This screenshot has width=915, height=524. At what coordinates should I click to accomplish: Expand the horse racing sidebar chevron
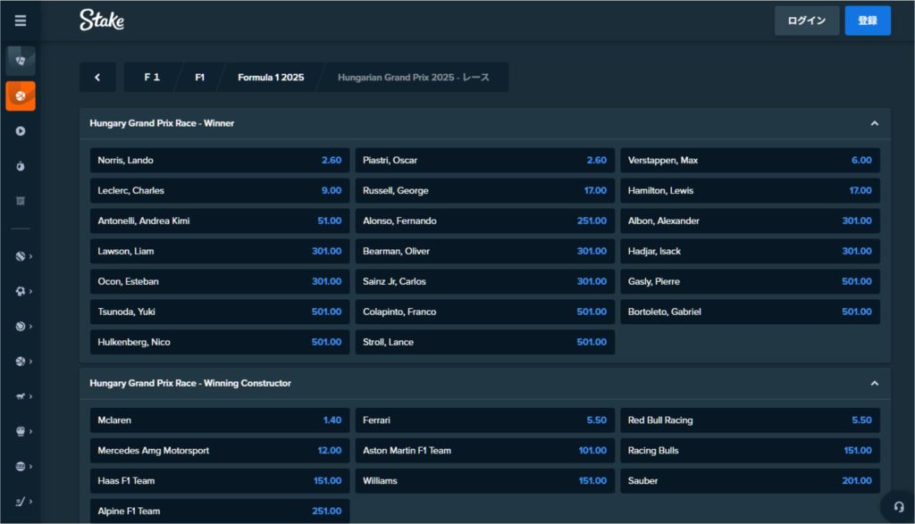(x=30, y=396)
